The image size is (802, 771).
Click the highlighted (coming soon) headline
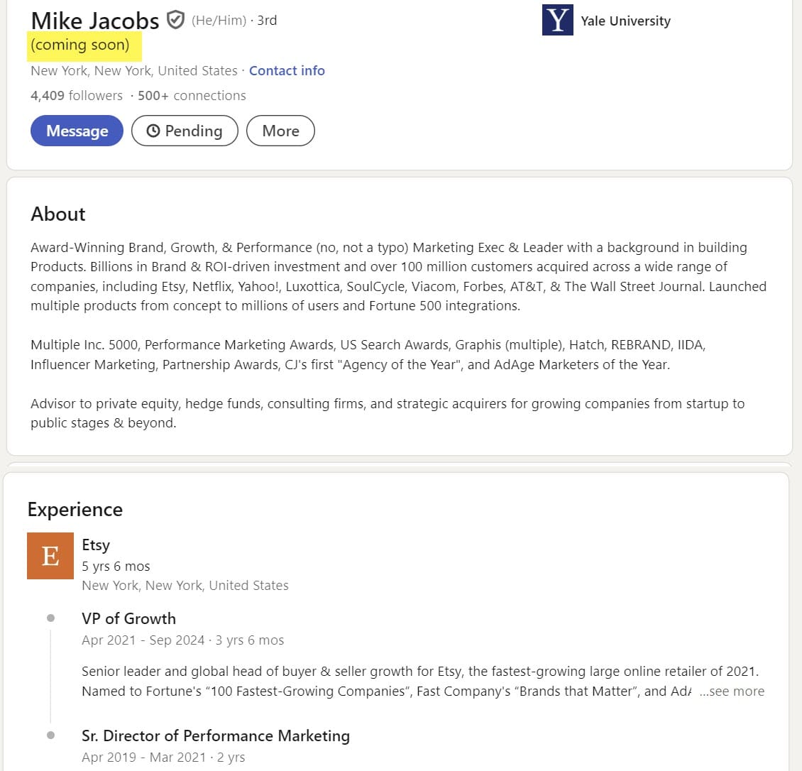point(80,45)
